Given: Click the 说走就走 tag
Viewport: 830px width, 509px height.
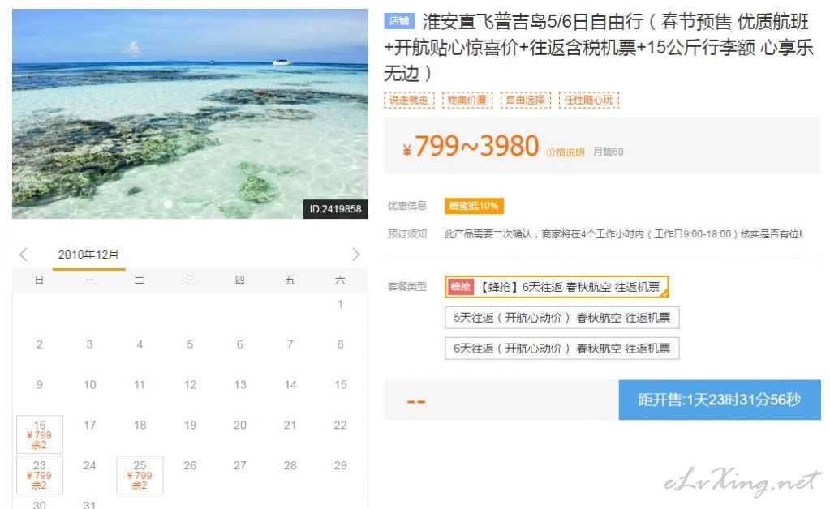Looking at the screenshot, I should [x=409, y=100].
